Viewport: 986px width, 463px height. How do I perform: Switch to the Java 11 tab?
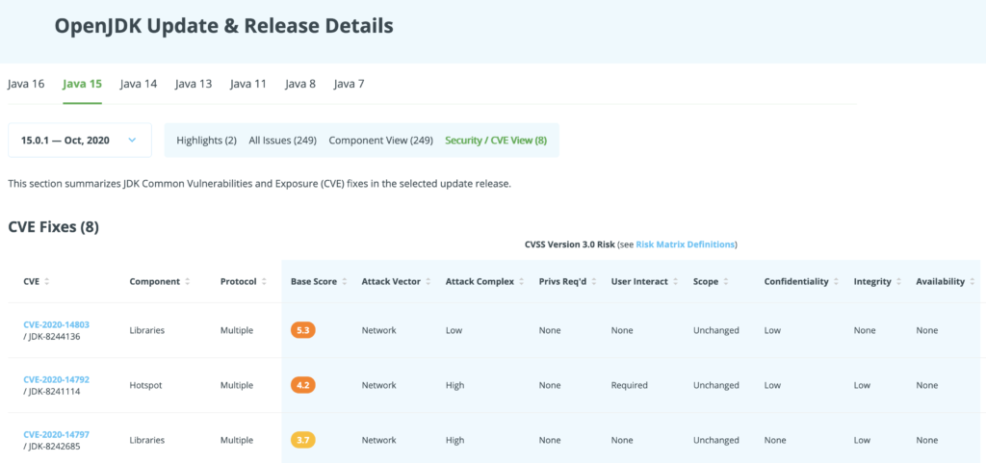[247, 84]
